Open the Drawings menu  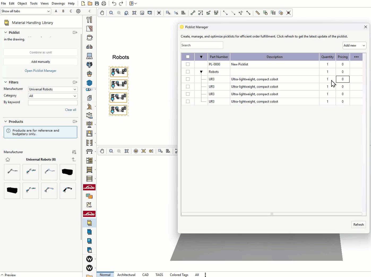click(x=58, y=3)
